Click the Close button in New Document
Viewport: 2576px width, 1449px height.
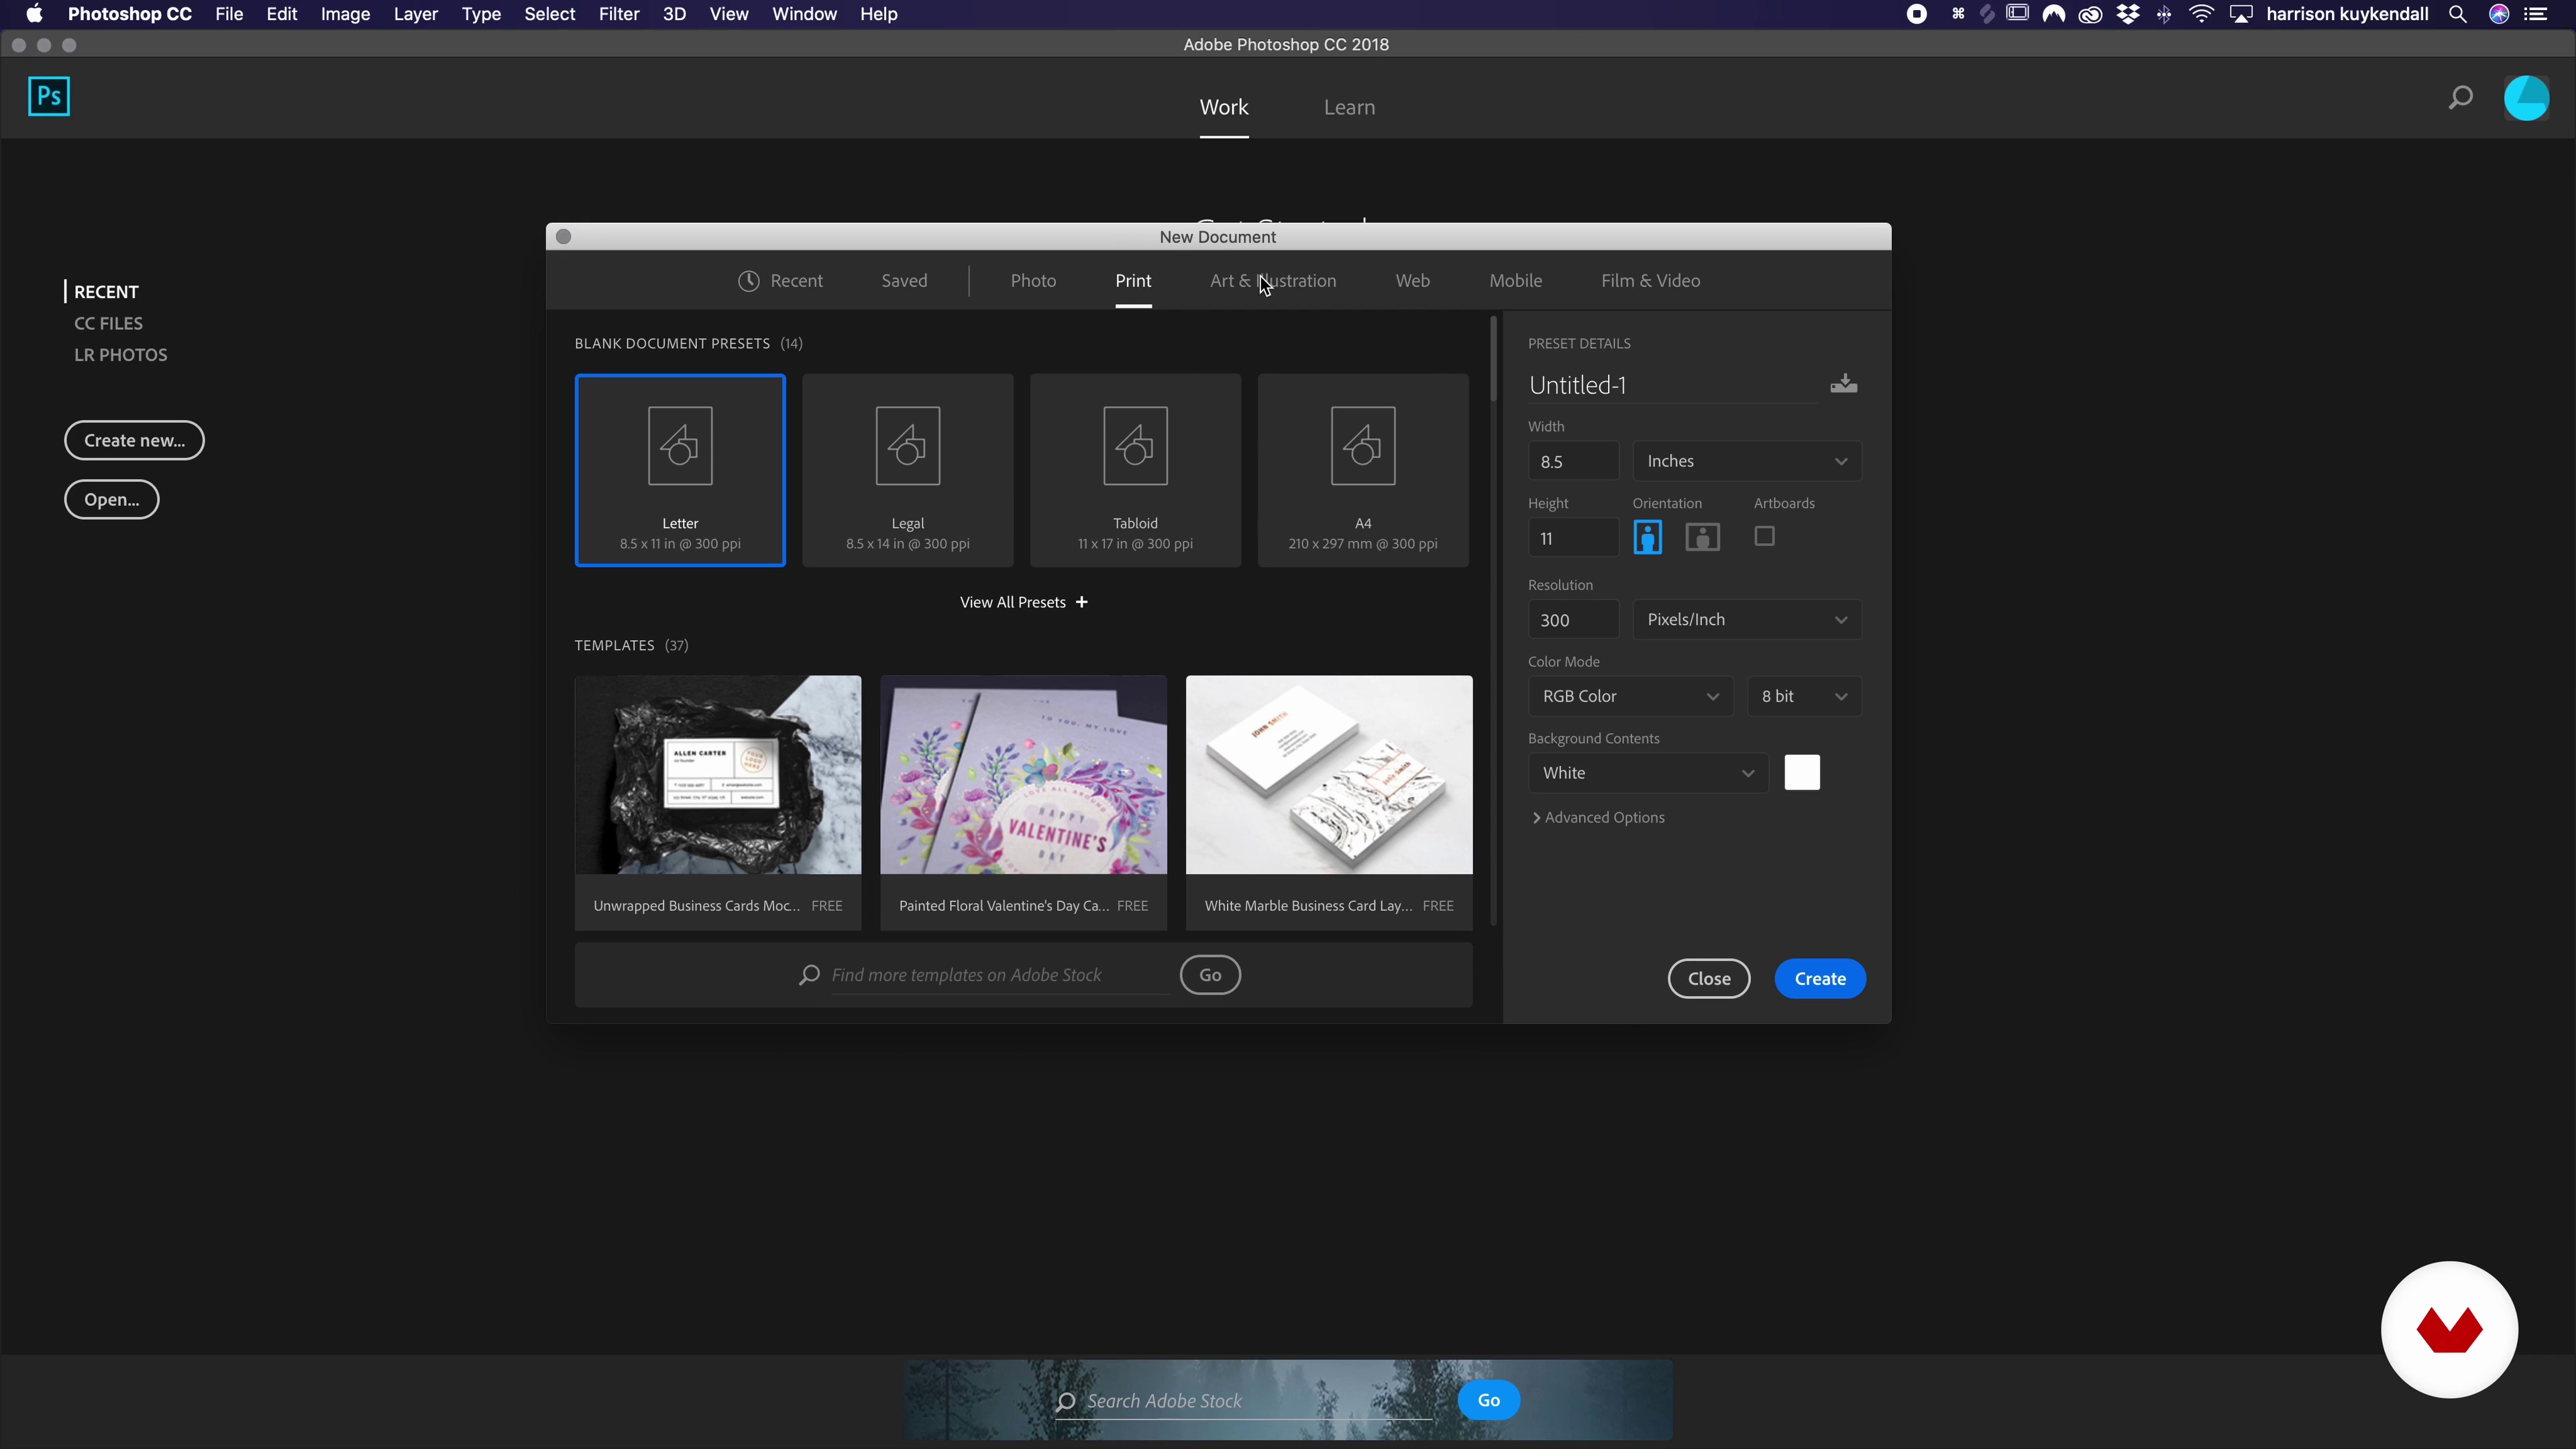[x=1708, y=979]
